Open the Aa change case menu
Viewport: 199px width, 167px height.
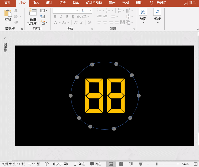pyautogui.click(x=65, y=23)
